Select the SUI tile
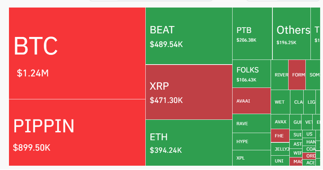The image size is (323, 170). point(297,135)
